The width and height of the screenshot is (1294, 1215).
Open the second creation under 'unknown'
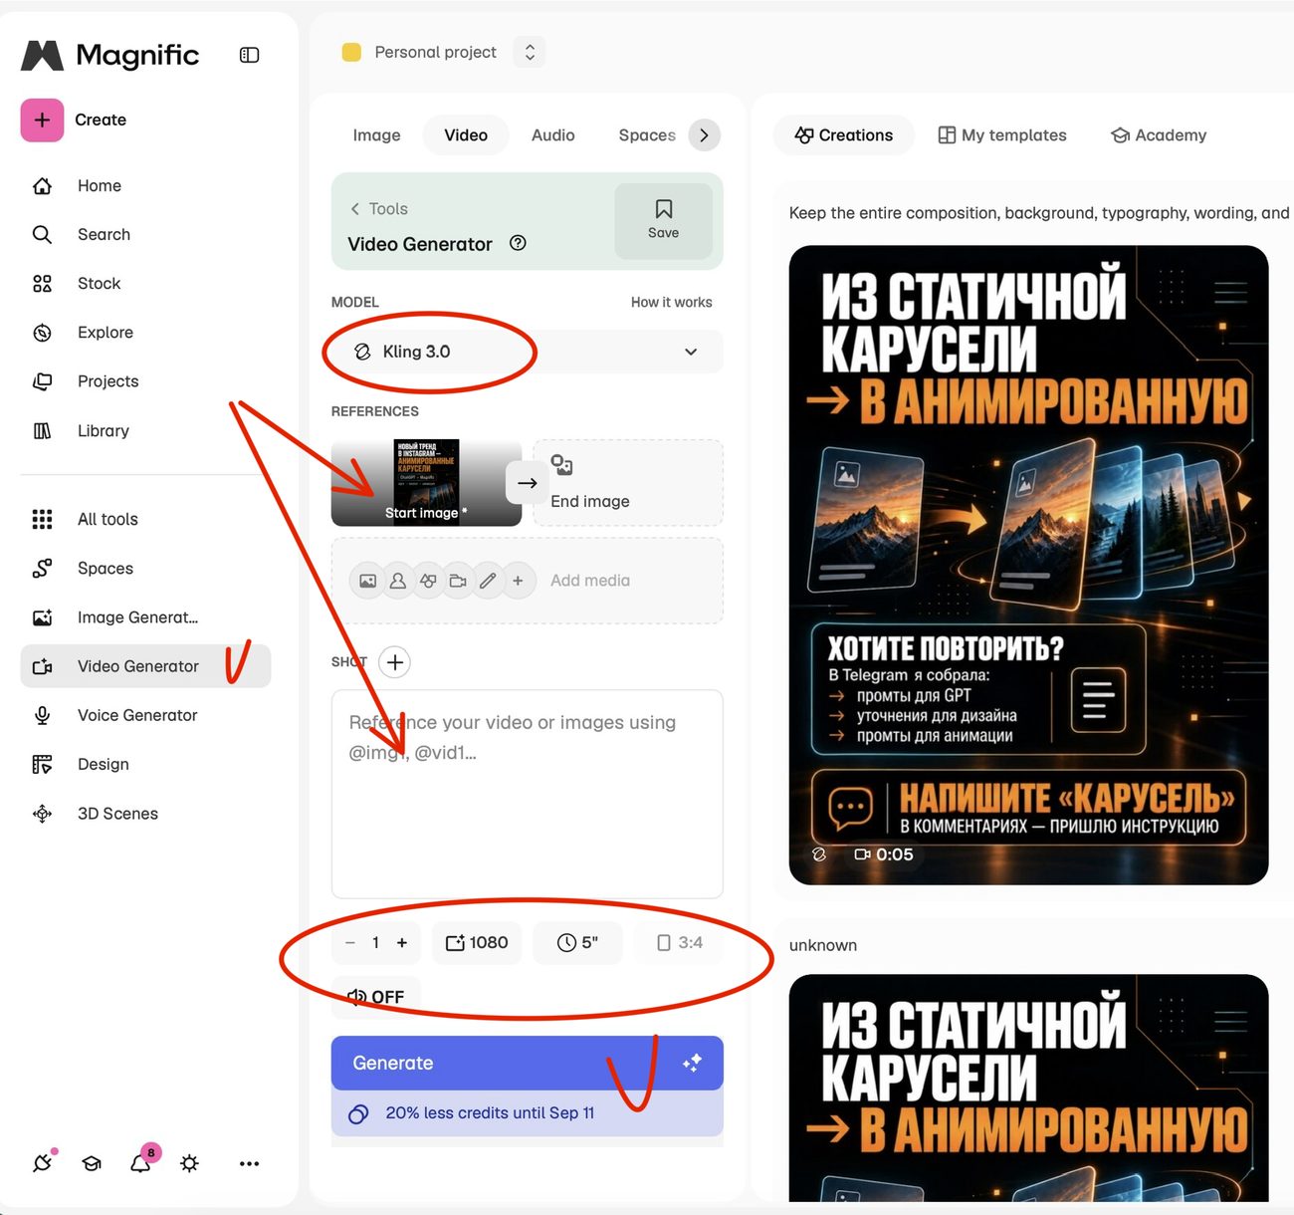pyautogui.click(x=1028, y=1088)
